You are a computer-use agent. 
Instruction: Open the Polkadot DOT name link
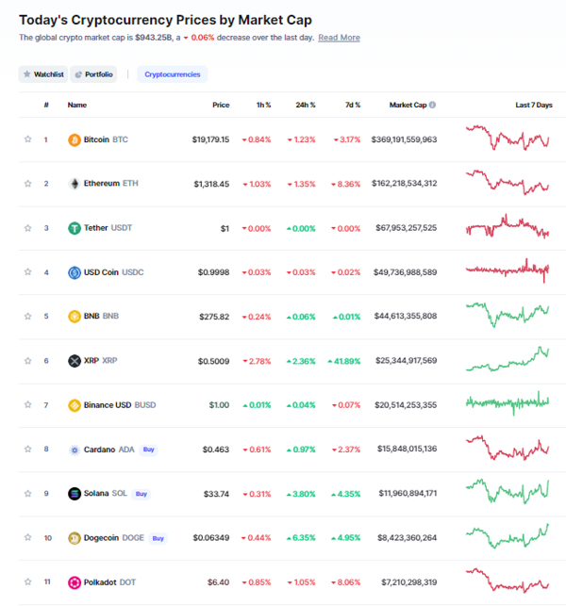109,582
